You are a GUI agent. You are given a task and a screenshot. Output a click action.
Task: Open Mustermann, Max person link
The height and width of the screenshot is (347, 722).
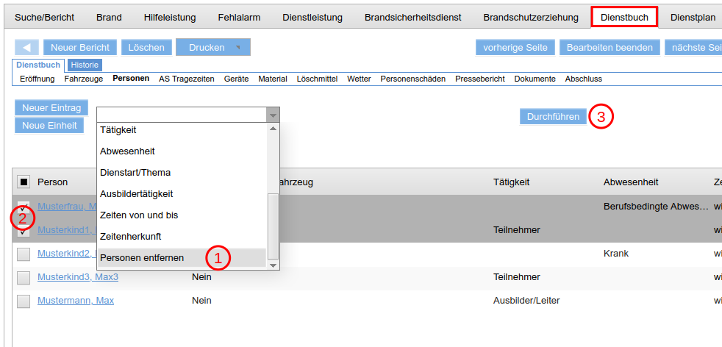(x=76, y=301)
